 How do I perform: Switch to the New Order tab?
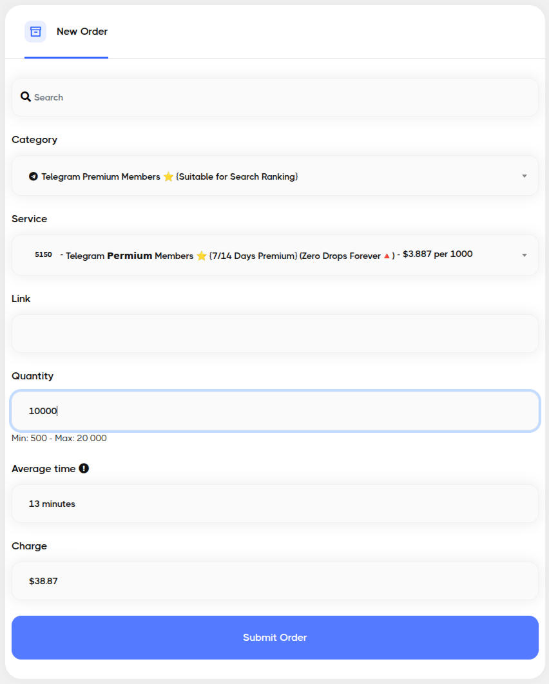tap(82, 32)
